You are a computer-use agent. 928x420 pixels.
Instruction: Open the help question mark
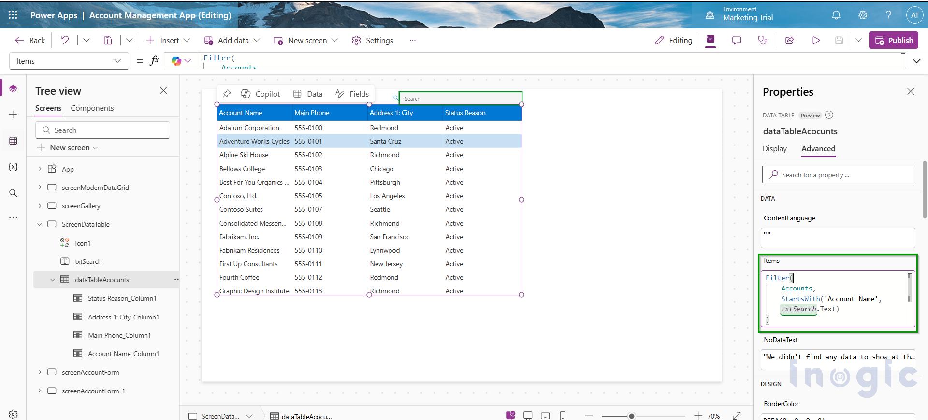pyautogui.click(x=888, y=15)
